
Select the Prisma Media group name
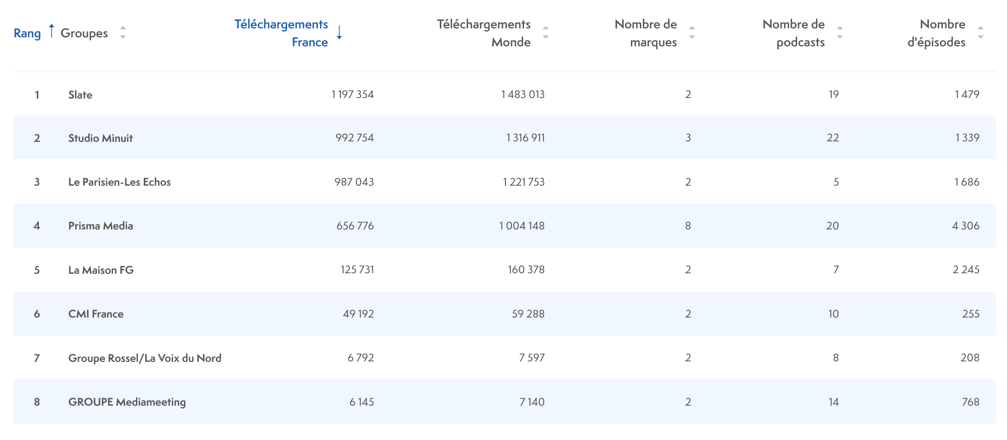[101, 225]
